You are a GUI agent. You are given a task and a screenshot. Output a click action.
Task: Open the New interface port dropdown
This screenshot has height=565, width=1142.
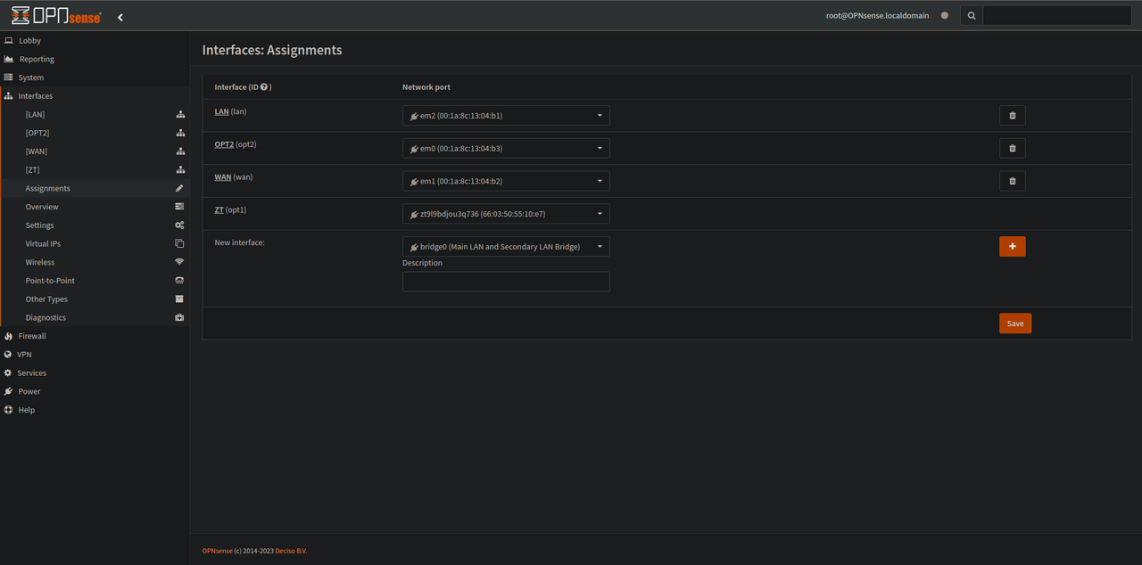point(506,246)
